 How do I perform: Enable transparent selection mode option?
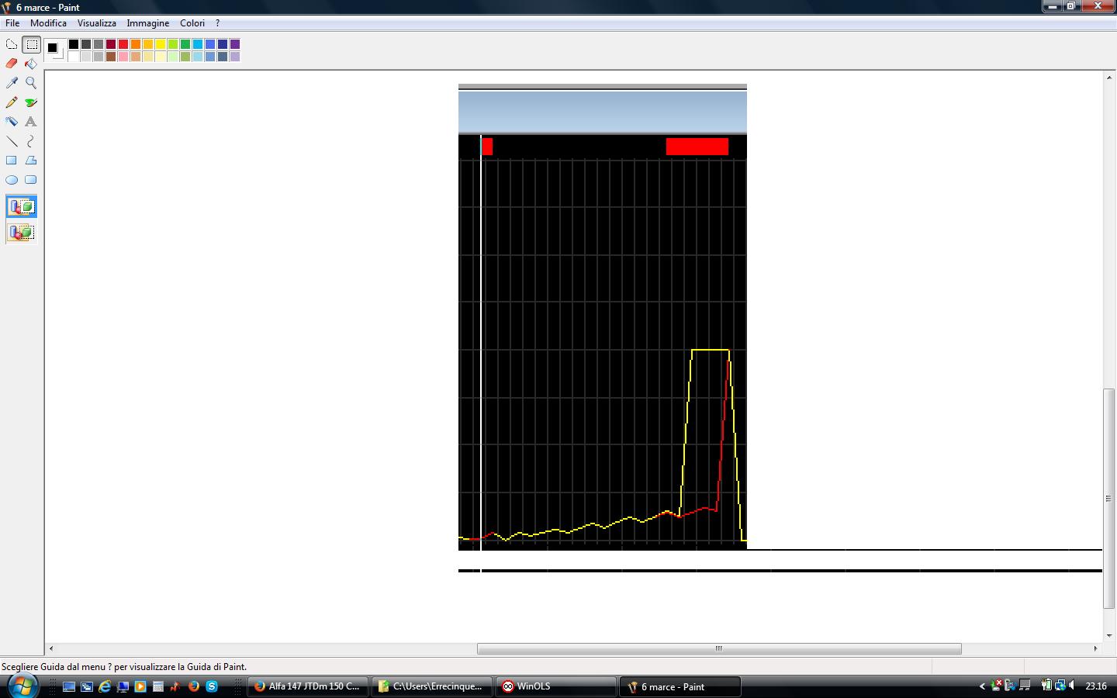pos(22,232)
